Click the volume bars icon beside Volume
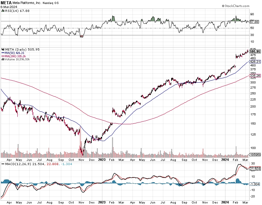 coord(3,59)
